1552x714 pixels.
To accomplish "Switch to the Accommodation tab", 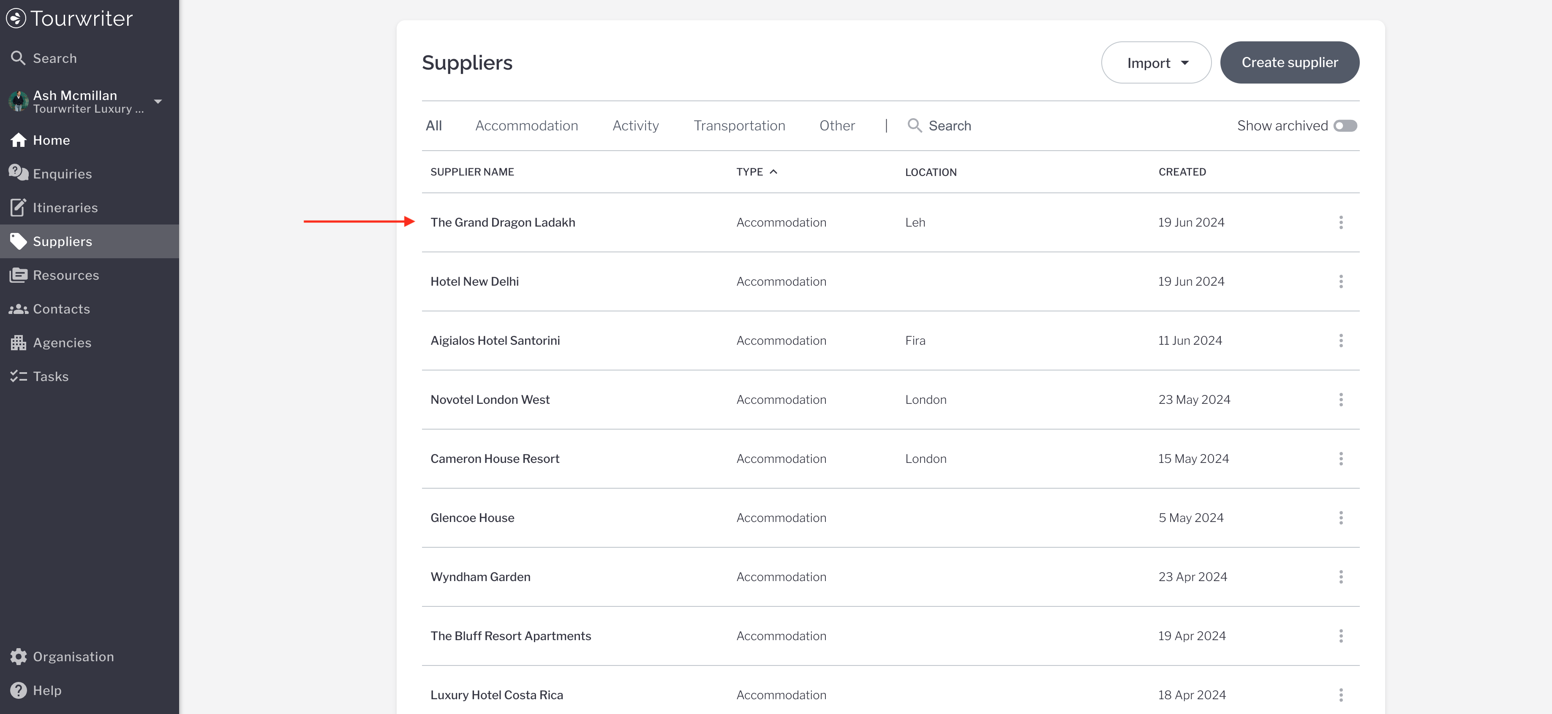I will pos(526,126).
